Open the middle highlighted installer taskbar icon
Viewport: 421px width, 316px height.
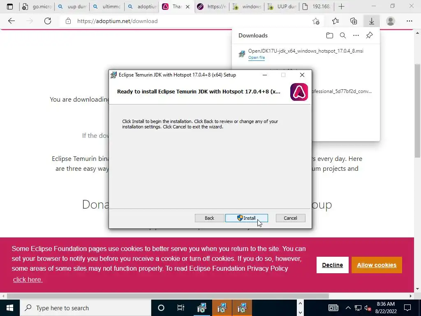pos(222,308)
